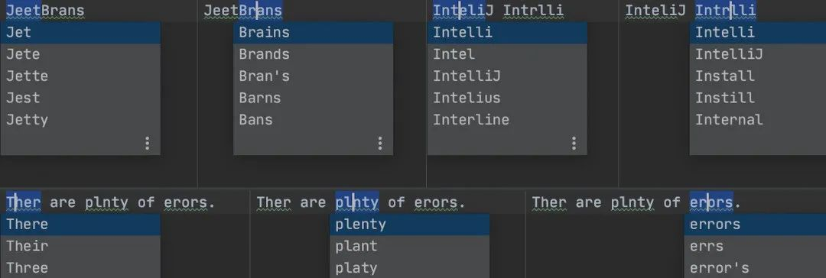
Task: Pick 'Jetty' from the suggestion list
Action: click(80, 120)
